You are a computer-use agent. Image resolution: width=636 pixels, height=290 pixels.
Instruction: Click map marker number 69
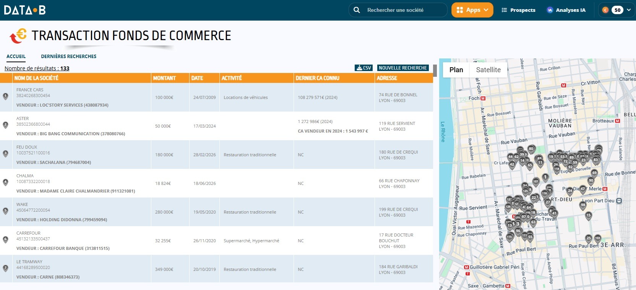pos(594,173)
